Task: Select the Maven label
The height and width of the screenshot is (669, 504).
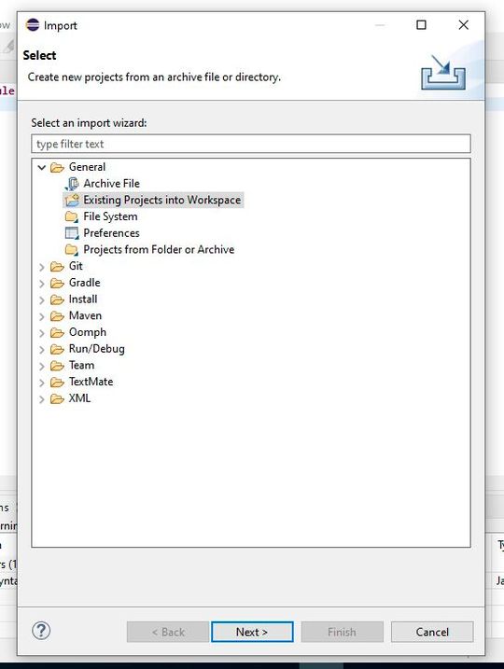Action: [85, 315]
